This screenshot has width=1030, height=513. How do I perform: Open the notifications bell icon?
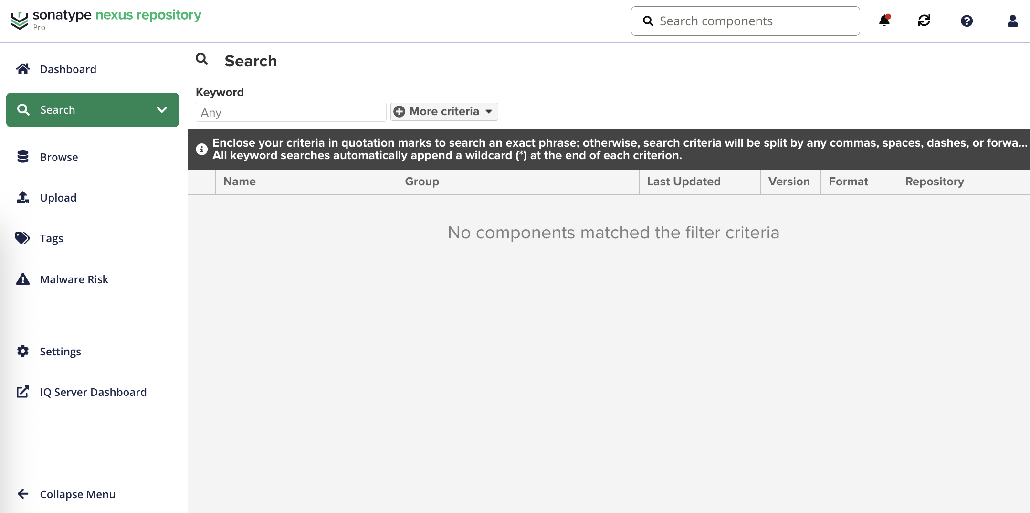click(x=884, y=21)
